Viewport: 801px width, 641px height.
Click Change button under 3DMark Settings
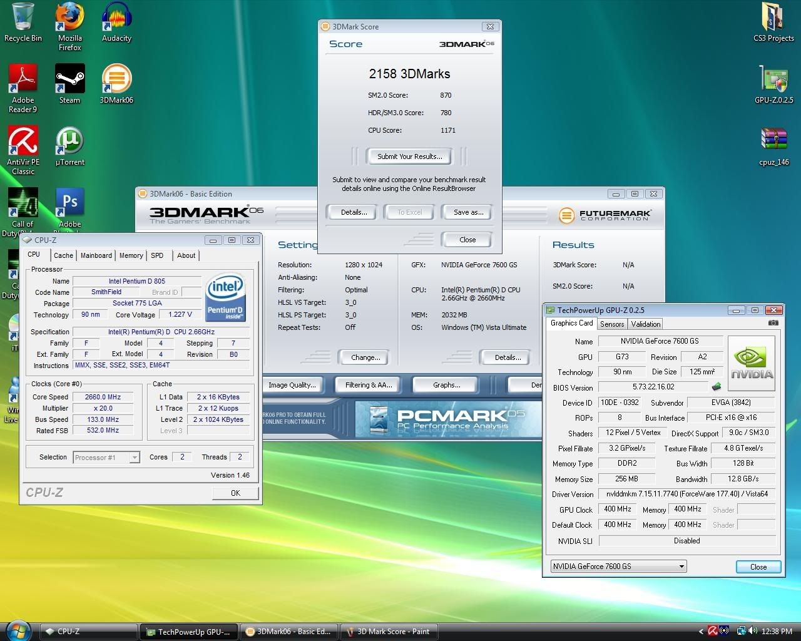tap(365, 357)
